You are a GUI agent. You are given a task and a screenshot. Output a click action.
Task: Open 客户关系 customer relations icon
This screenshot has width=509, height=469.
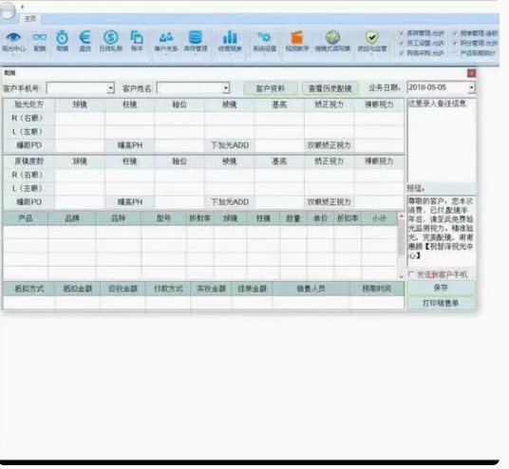pos(166,41)
